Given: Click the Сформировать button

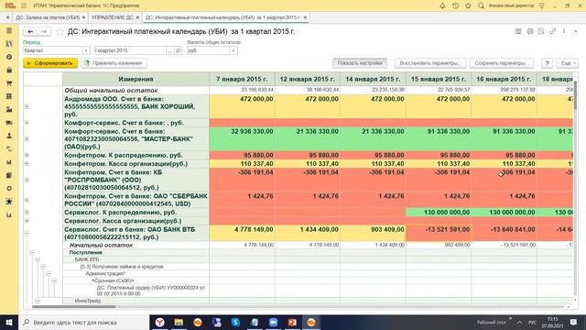Looking at the screenshot, I should [50, 63].
